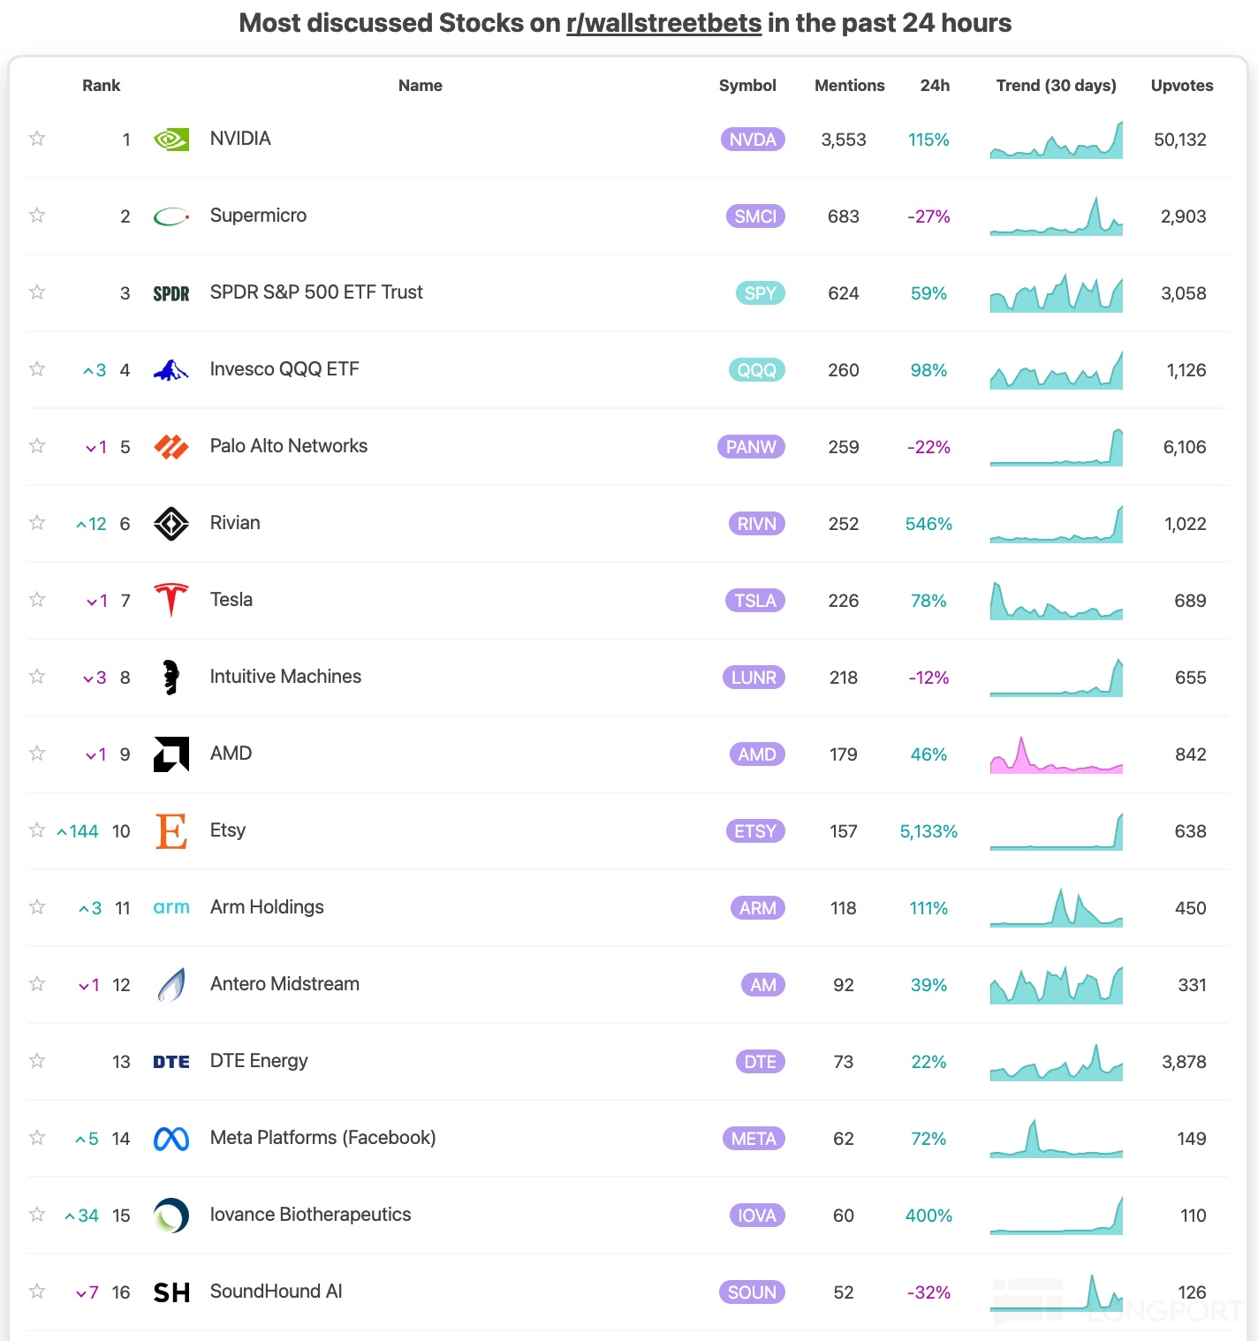1258x1341 pixels.
Task: Click the Palo Alto Networks logo
Action: (x=171, y=447)
